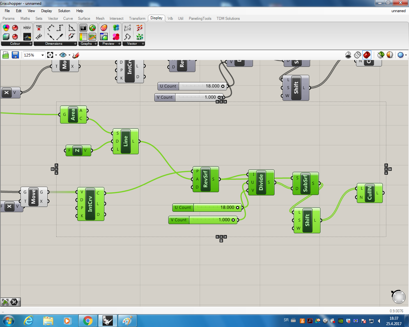409x327 pixels.
Task: Choose the Linear Dimension icon
Action: coord(60,28)
